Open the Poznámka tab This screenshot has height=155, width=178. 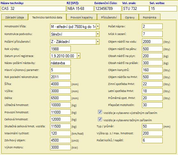click(150, 17)
